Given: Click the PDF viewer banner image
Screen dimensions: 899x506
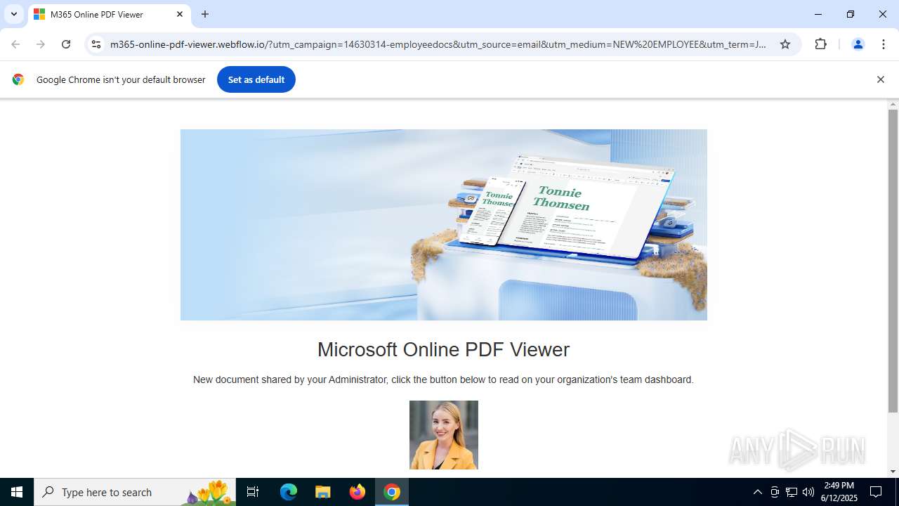Looking at the screenshot, I should [x=443, y=225].
